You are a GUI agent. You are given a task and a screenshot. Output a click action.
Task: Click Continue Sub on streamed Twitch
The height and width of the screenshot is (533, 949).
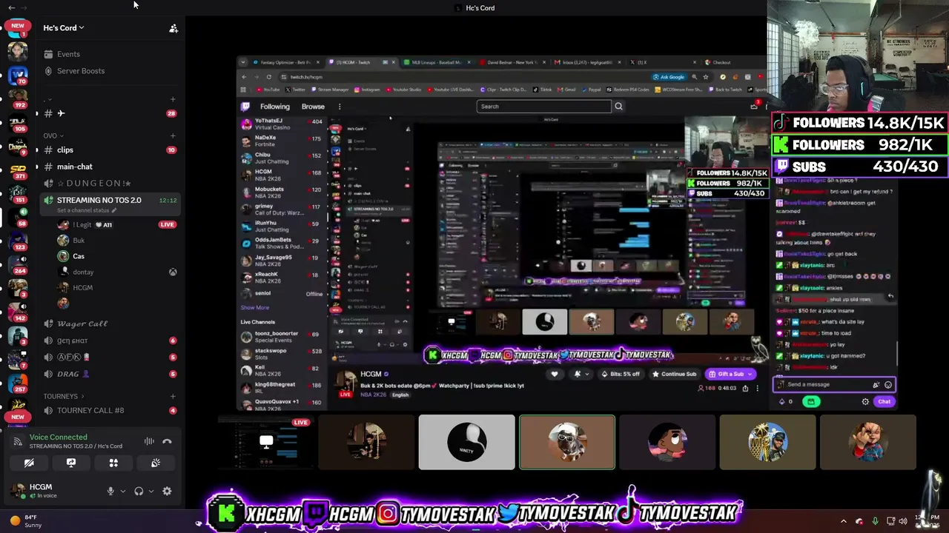(x=675, y=375)
